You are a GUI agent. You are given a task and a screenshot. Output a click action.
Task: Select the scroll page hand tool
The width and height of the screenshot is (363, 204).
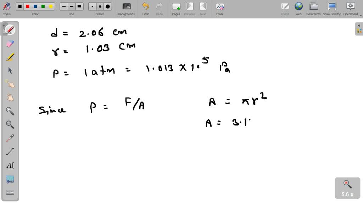(10, 97)
